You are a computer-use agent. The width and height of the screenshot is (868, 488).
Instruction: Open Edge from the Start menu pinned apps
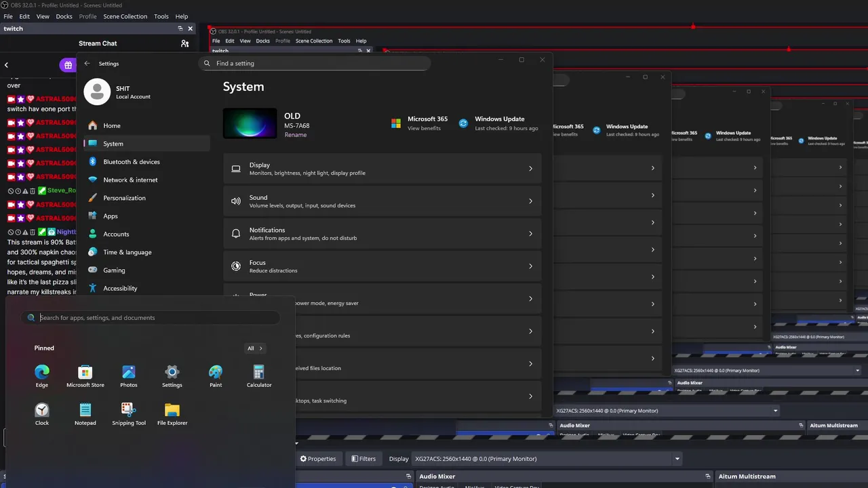pos(42,376)
